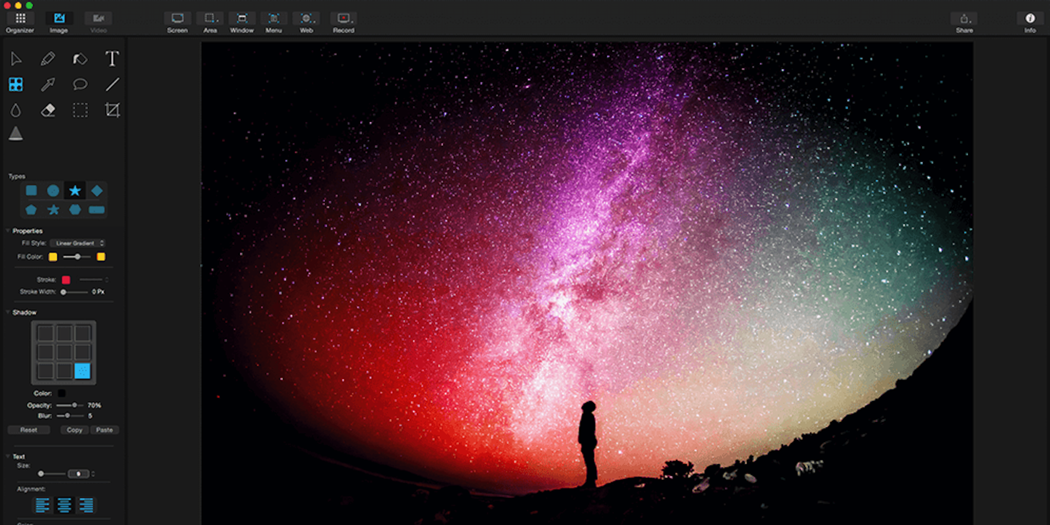Switch to the Organizer view
The image size is (1050, 525).
(x=20, y=22)
